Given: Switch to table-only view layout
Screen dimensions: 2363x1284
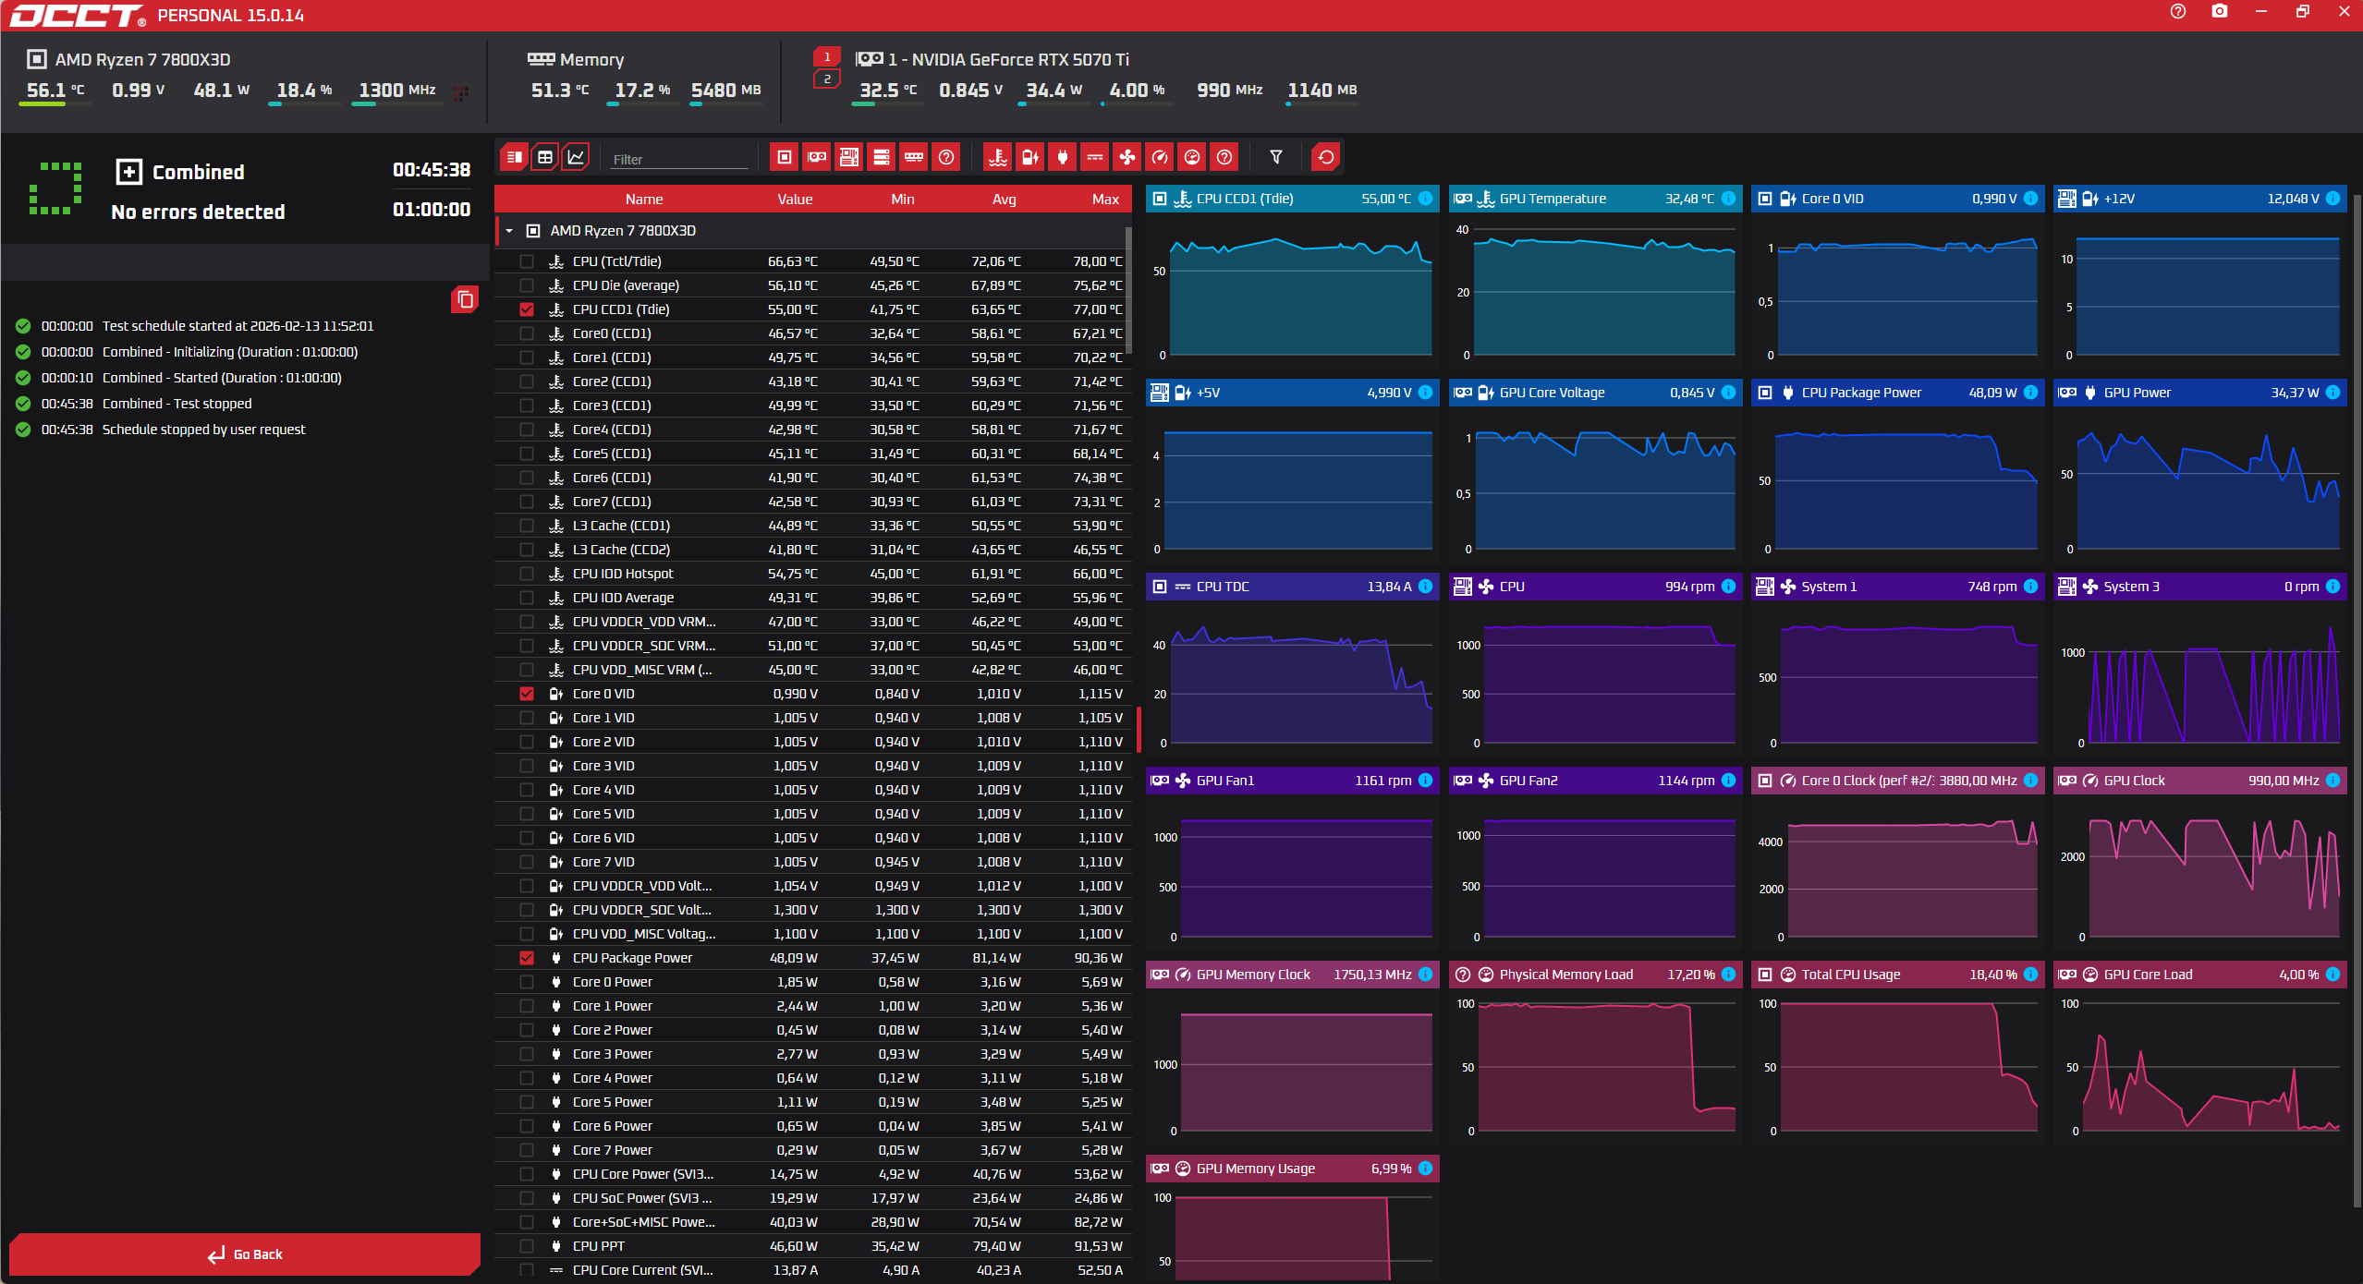Looking at the screenshot, I should 545,157.
